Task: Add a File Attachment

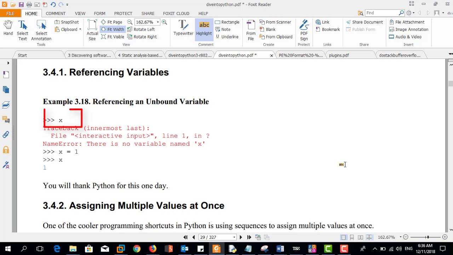Action: [x=407, y=22]
